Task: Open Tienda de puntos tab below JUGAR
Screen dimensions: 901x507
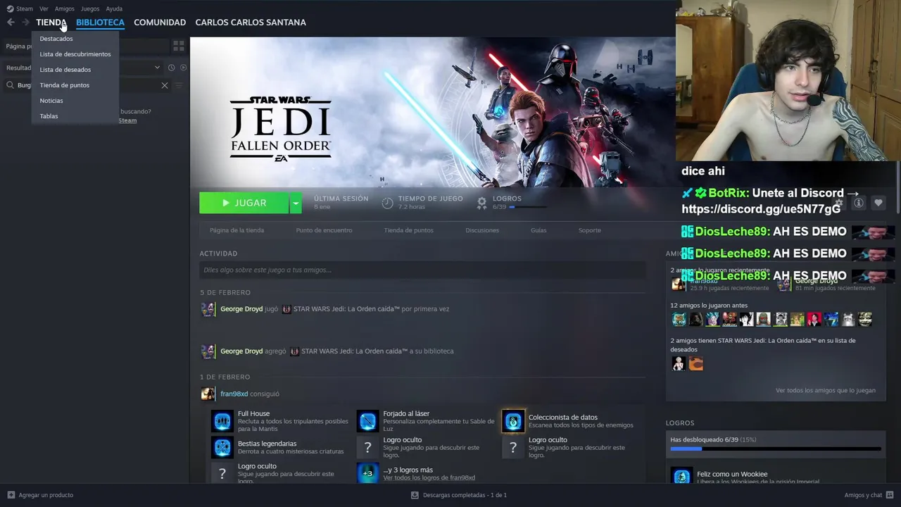Action: coord(408,230)
